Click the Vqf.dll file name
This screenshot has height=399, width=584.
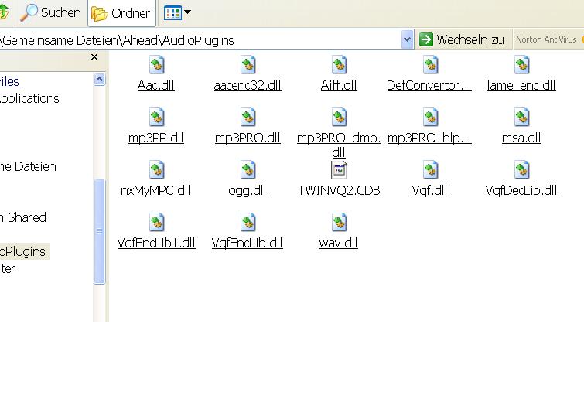[x=430, y=191]
